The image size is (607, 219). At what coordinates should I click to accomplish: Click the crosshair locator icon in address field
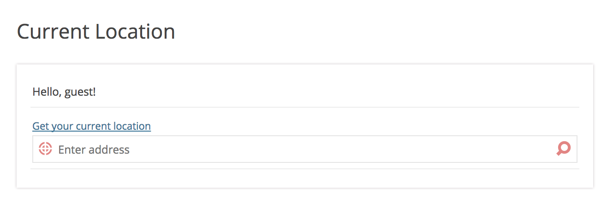[x=45, y=149]
